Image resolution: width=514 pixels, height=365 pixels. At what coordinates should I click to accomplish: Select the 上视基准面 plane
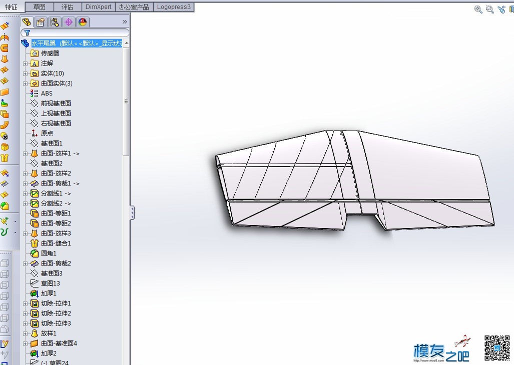51,113
